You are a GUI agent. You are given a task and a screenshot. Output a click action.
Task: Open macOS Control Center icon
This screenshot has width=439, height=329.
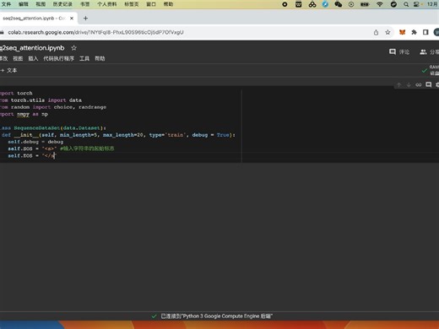(x=417, y=4)
